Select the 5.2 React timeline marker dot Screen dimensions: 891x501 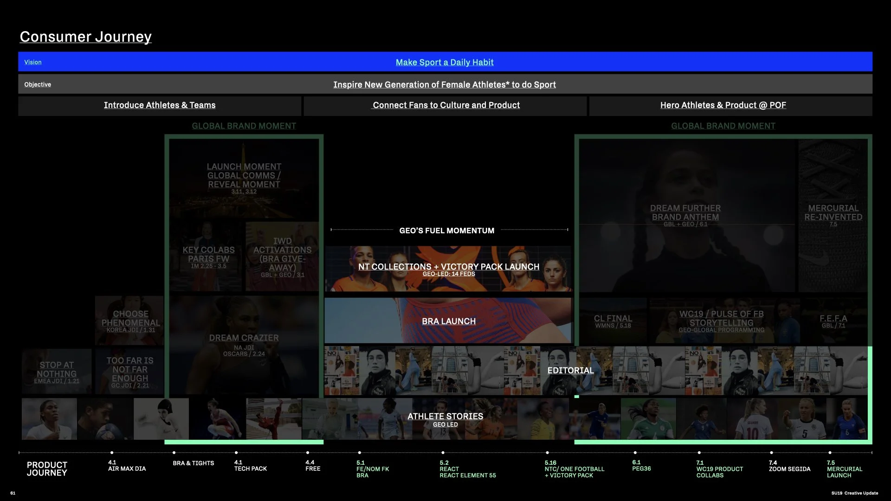coord(443,452)
